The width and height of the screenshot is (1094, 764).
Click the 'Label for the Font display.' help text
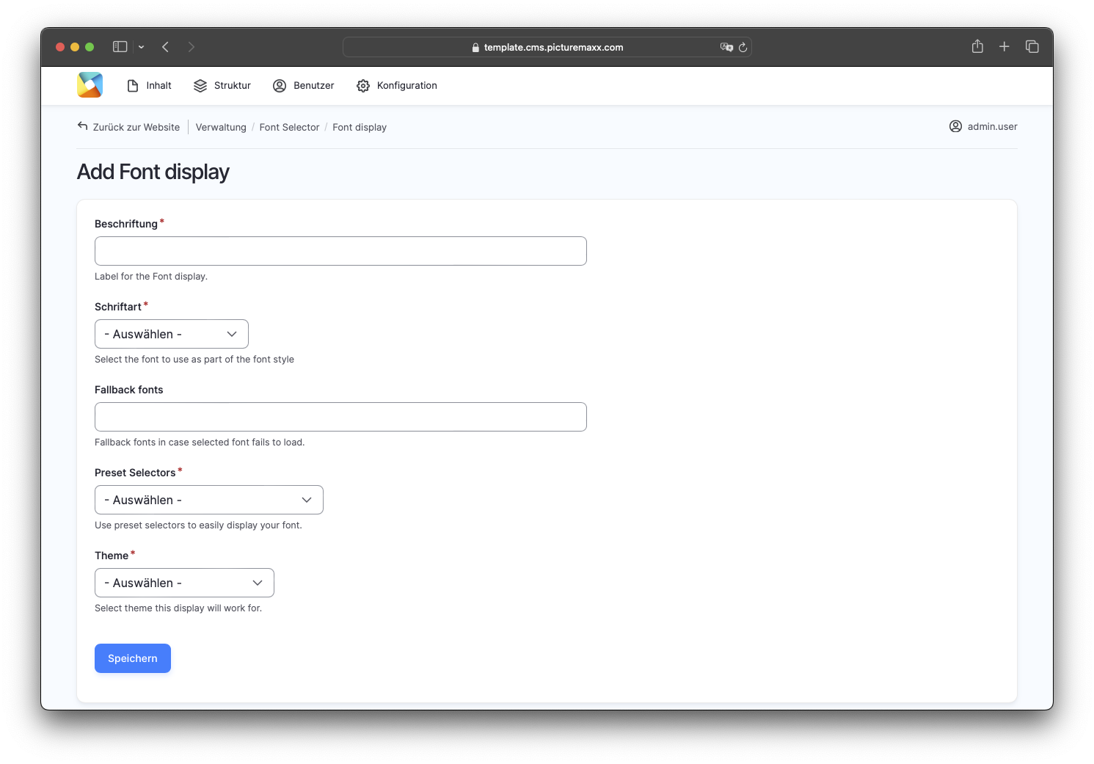coord(151,277)
